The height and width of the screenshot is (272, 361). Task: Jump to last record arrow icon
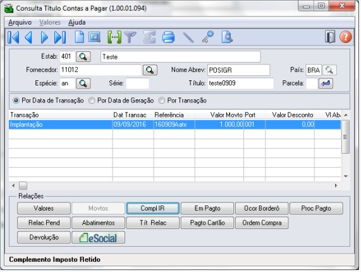pyautogui.click(x=60, y=37)
